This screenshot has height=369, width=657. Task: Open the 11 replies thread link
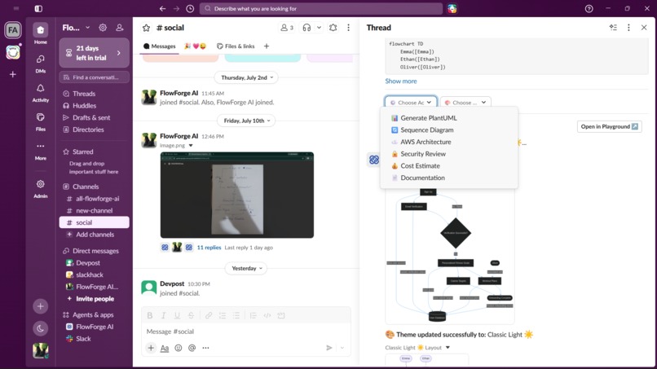tap(209, 248)
